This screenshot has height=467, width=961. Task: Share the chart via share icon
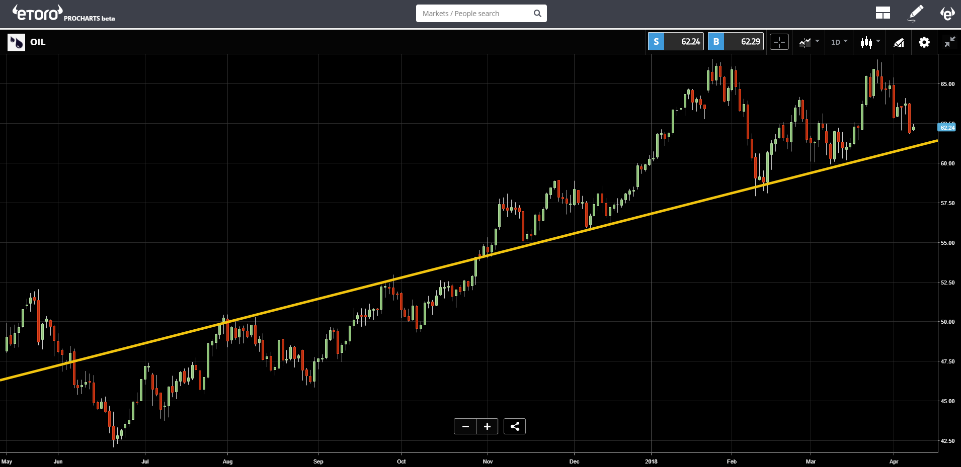click(x=515, y=426)
